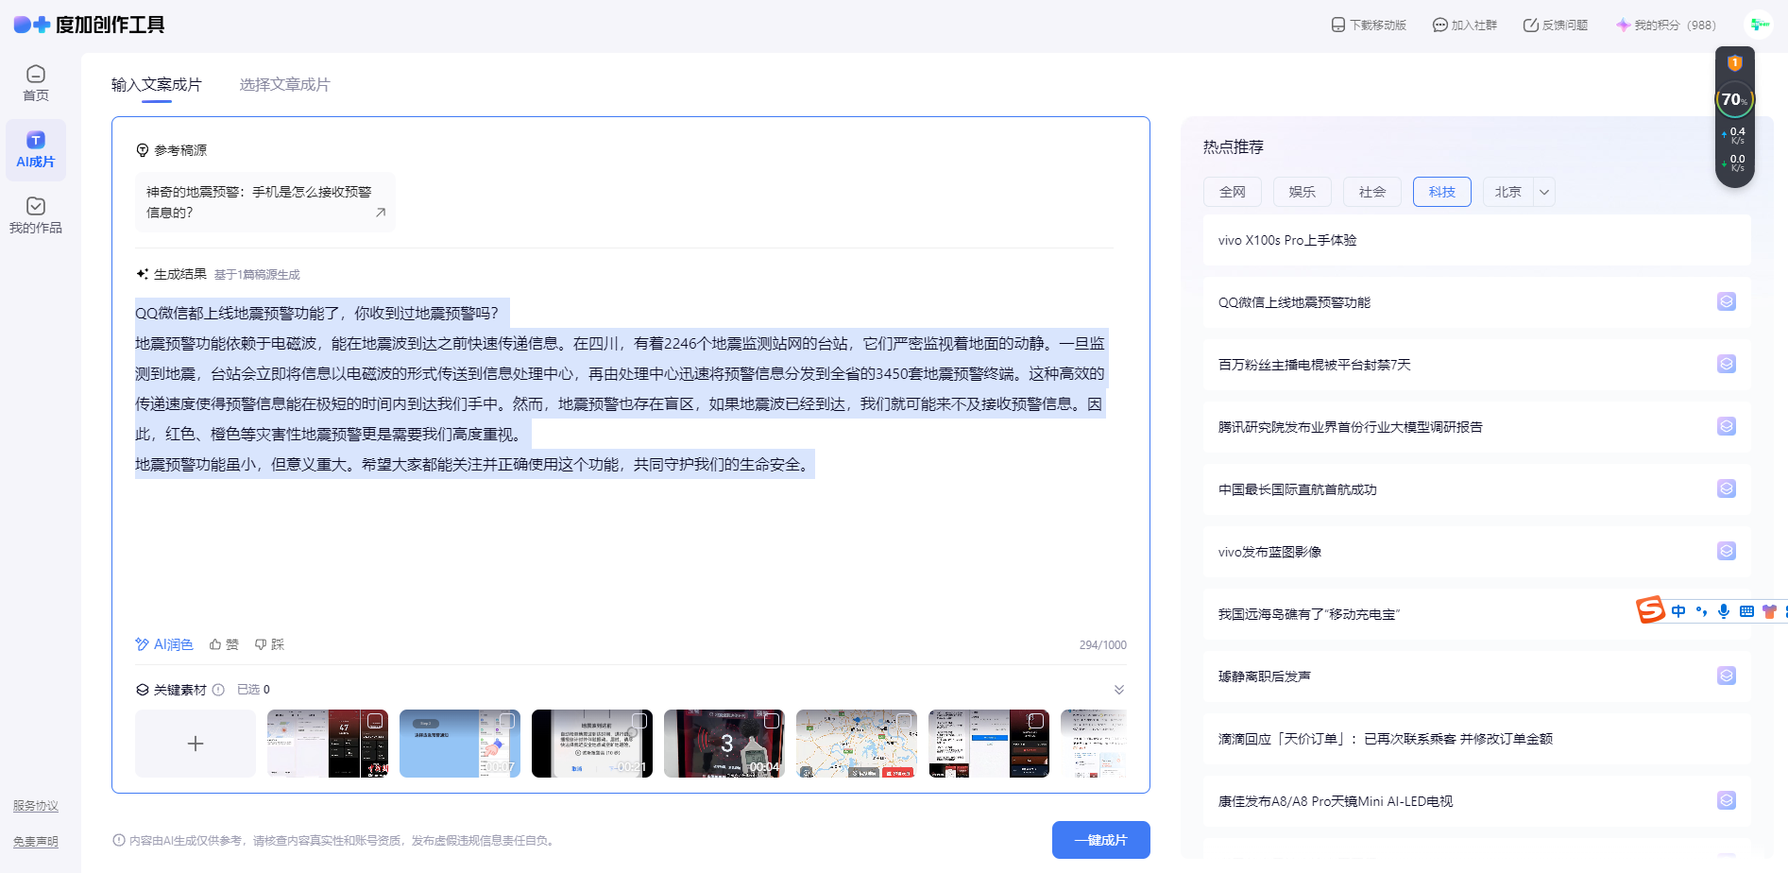Select the AI成片 sidebar icon

click(36, 150)
